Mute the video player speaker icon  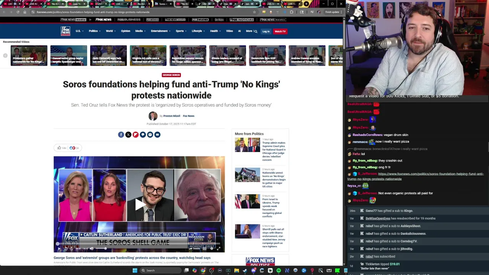(x=91, y=249)
